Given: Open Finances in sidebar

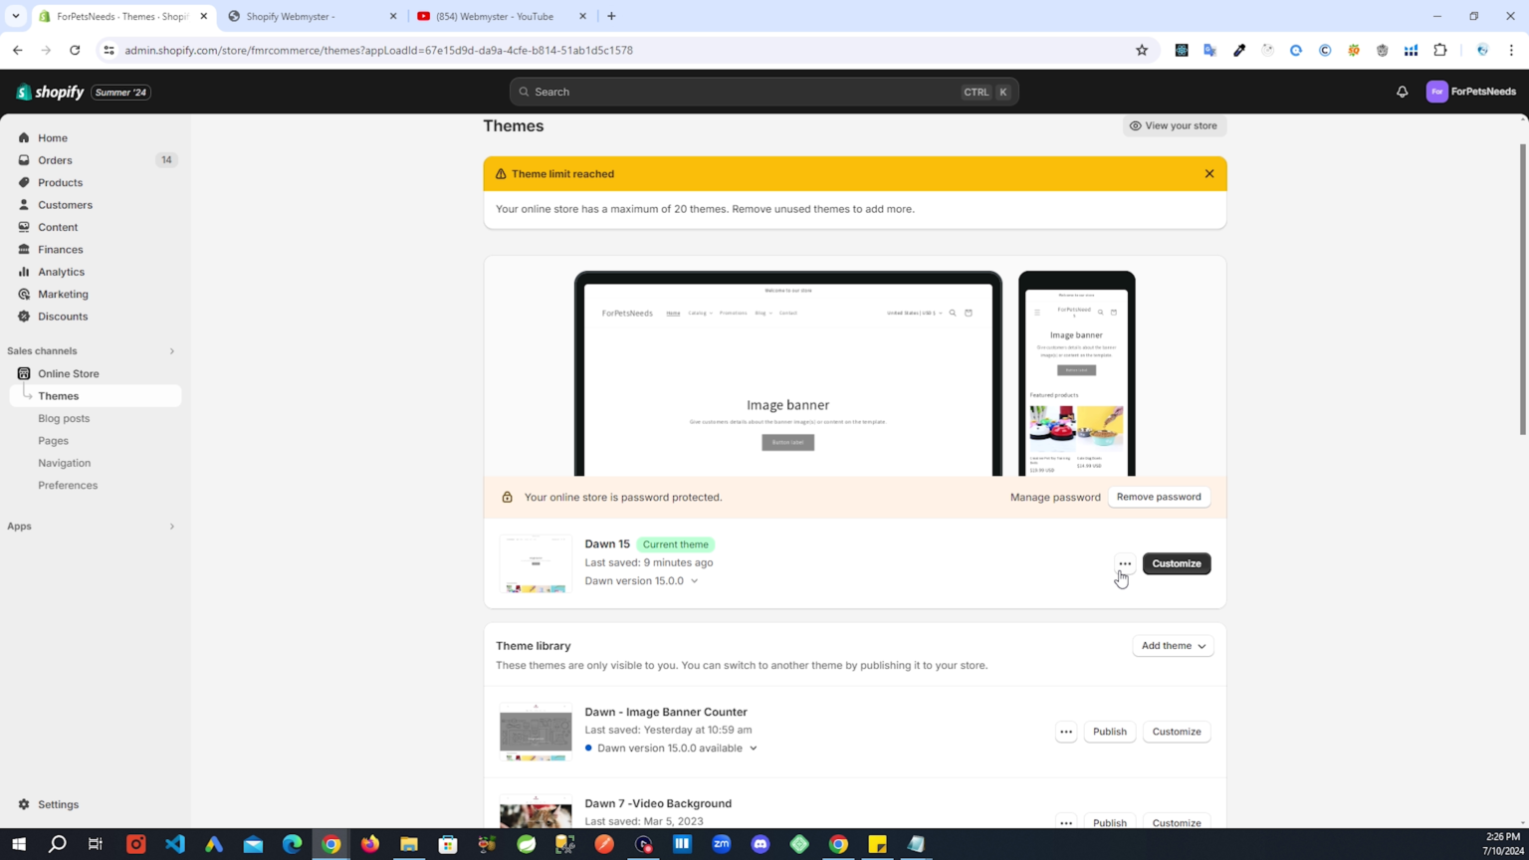Looking at the screenshot, I should 96,250.
